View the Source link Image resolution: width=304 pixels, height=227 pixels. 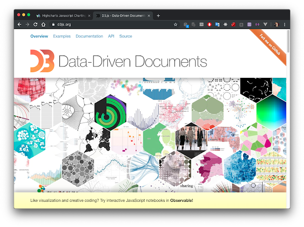(125, 36)
